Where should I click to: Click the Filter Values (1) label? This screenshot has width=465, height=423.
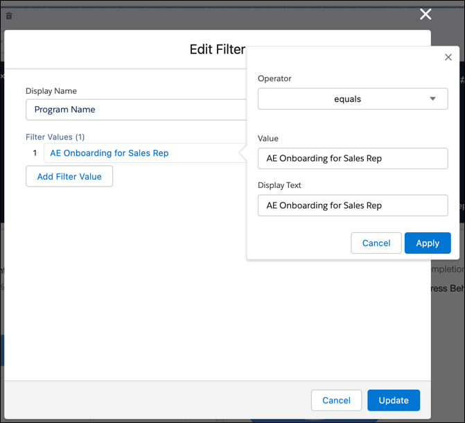pyautogui.click(x=55, y=137)
